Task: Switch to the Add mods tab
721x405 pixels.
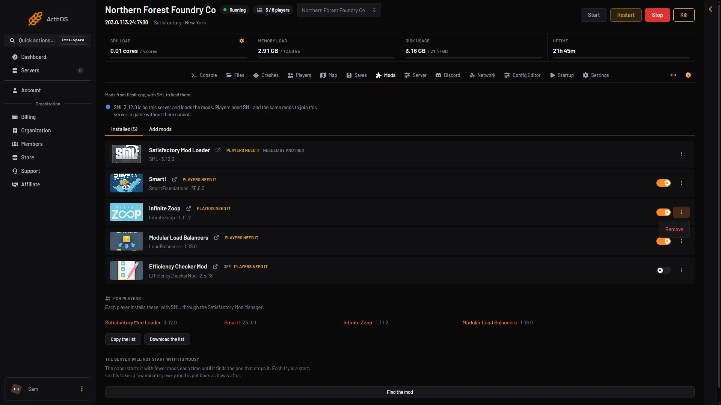Action: (x=160, y=129)
